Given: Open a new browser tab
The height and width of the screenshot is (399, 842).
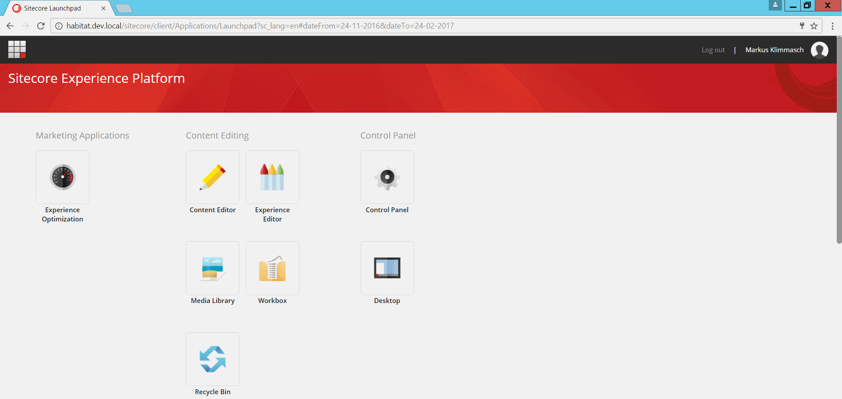Looking at the screenshot, I should click(124, 8).
